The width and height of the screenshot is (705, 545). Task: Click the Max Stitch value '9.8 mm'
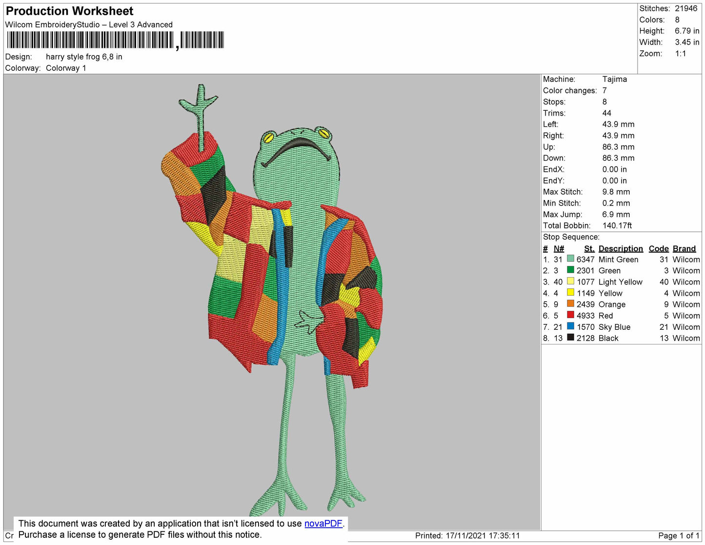(616, 192)
